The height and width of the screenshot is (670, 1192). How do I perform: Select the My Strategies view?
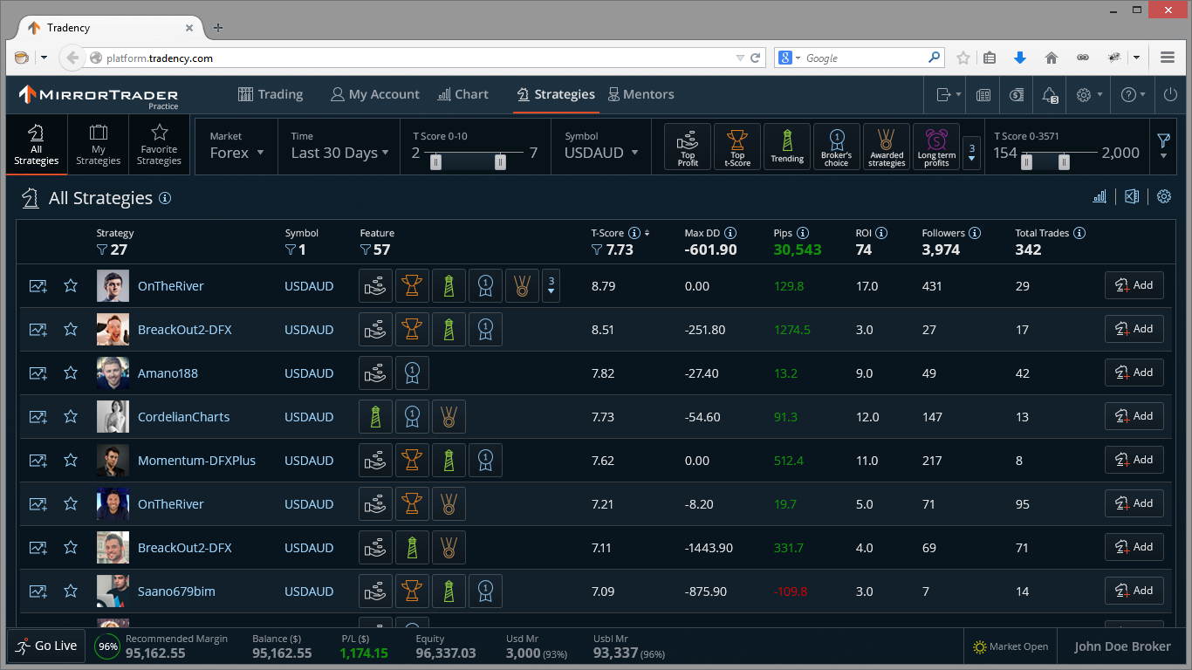(x=98, y=146)
